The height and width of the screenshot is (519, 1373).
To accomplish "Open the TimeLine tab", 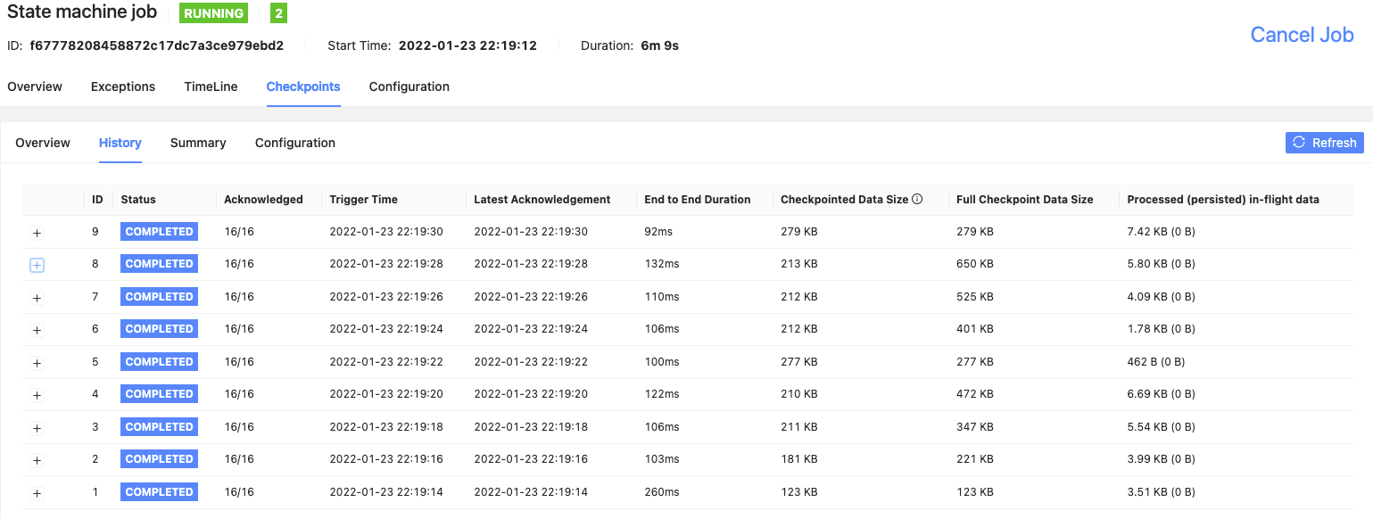I will (x=211, y=86).
